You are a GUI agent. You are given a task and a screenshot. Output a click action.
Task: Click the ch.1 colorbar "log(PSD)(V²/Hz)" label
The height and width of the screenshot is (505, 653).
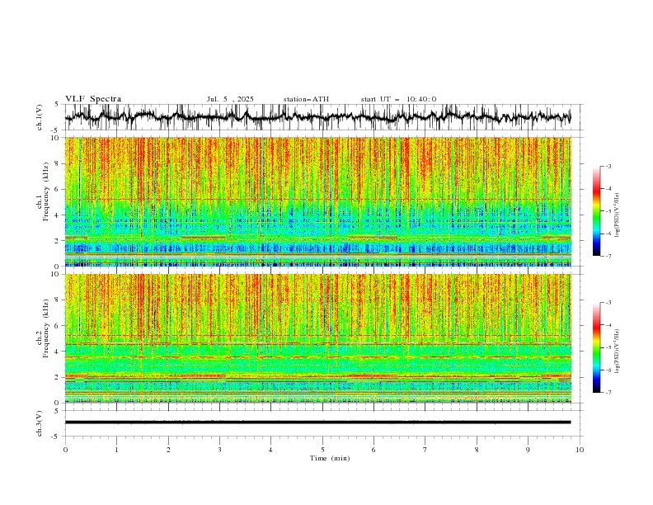[618, 215]
